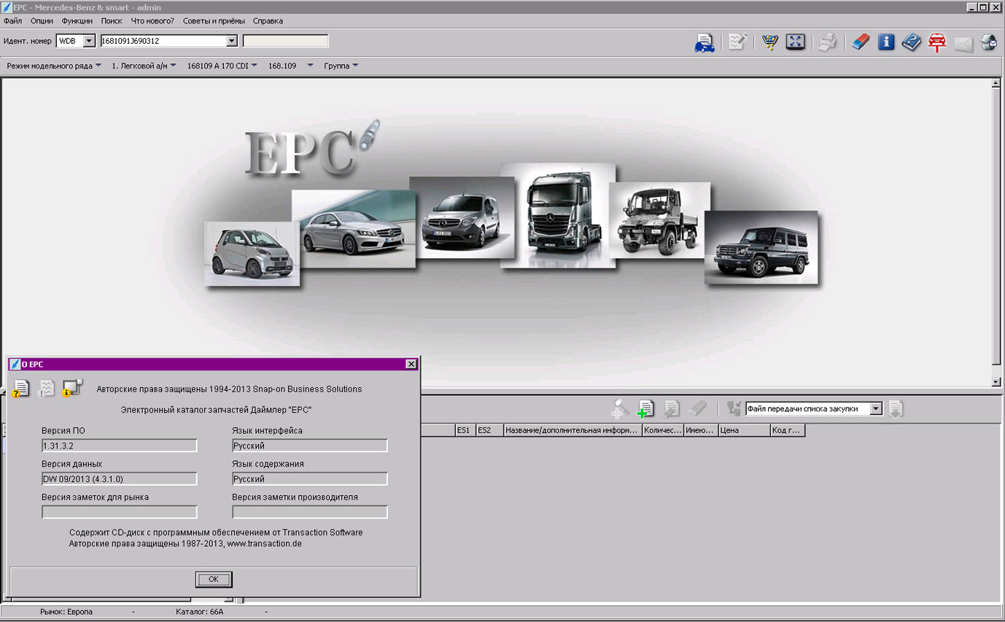Close the 'О EPC' dialog
Image resolution: width=1005 pixels, height=622 pixels.
point(411,364)
